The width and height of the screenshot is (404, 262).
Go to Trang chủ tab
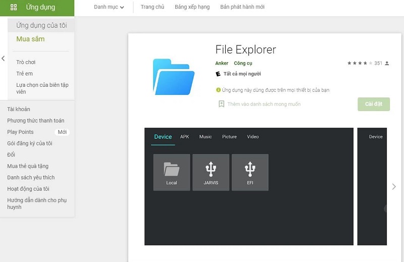click(153, 7)
